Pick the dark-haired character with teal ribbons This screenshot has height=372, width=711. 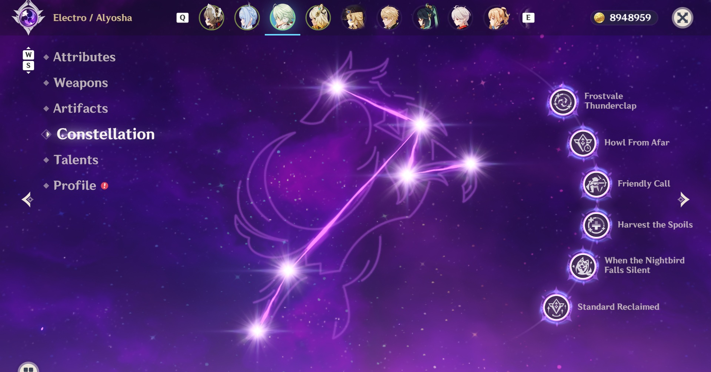(425, 17)
